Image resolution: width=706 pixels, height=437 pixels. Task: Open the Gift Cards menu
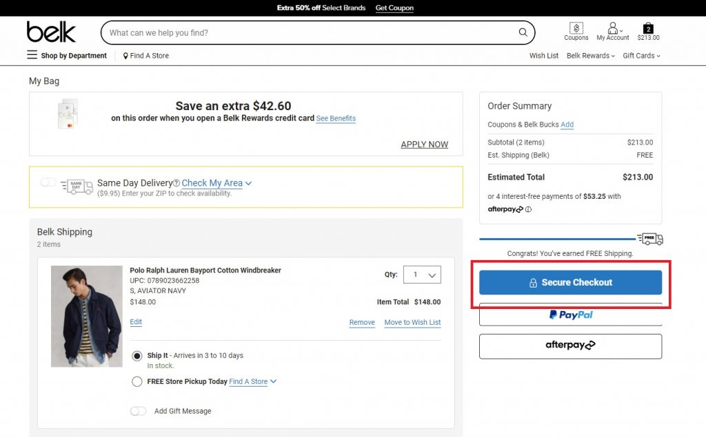(641, 56)
